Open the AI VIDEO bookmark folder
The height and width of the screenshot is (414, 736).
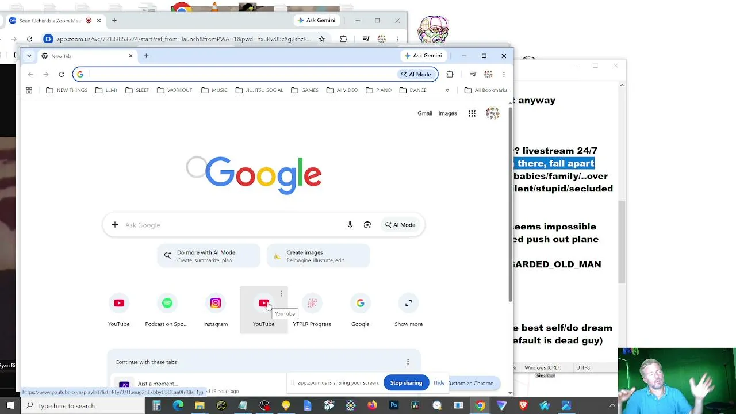pos(342,90)
